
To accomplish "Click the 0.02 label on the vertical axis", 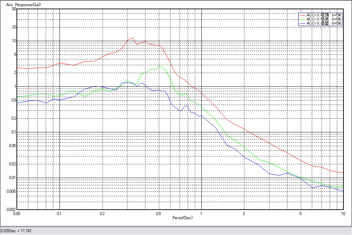I will point(12,164).
